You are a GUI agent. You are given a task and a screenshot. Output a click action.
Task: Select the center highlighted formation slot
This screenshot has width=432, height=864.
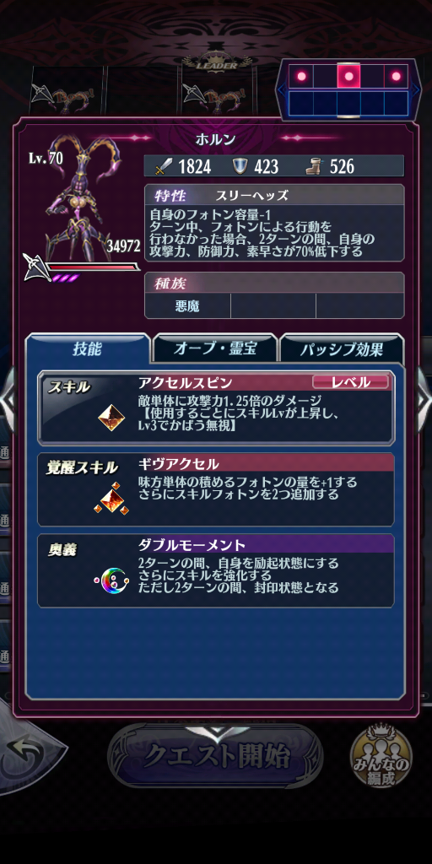coord(348,76)
